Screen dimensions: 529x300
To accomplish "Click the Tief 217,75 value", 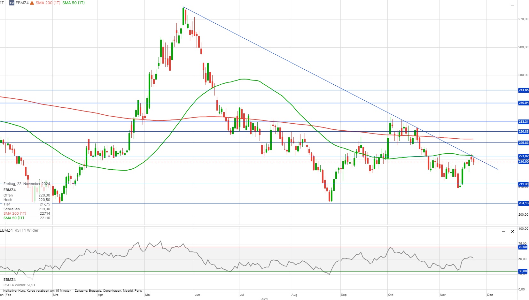I will (x=45, y=204).
